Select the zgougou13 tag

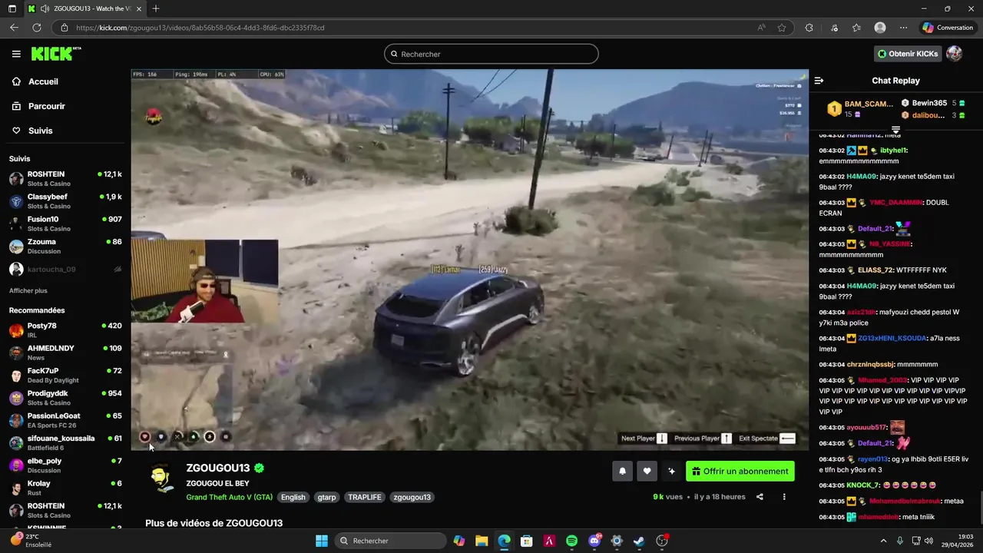pyautogui.click(x=412, y=497)
